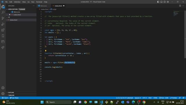Viewport: 186px width, 105px height.
Task: Toggle the primary side bar layout button
Action: tap(158, 2)
